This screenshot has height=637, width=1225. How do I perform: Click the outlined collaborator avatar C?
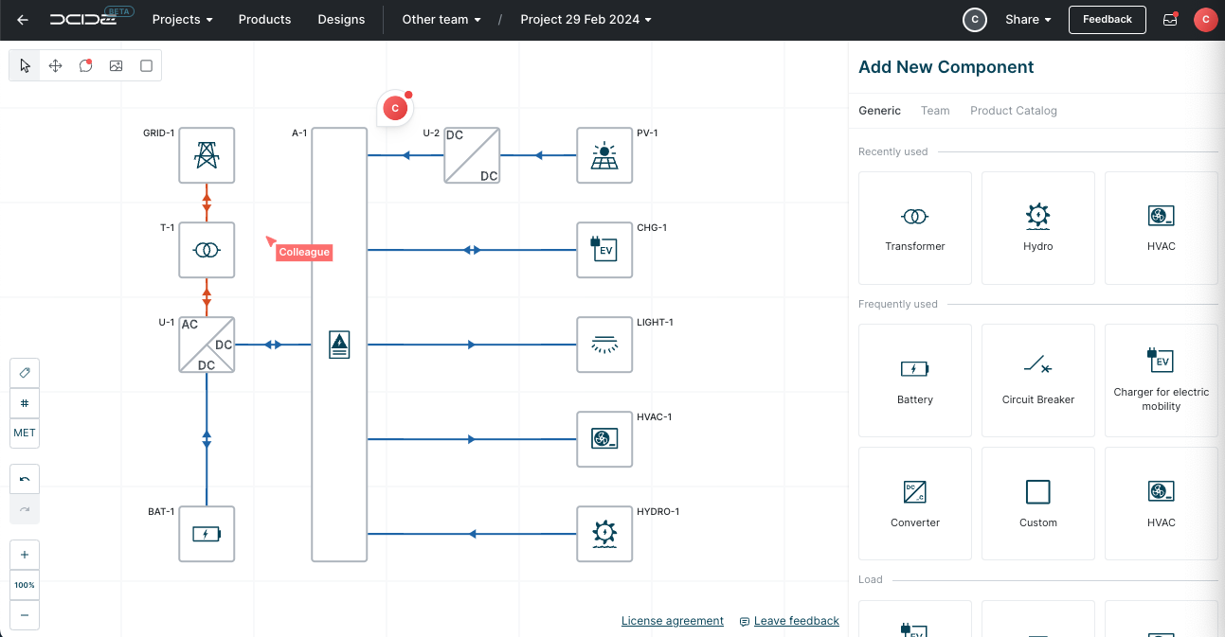975,19
